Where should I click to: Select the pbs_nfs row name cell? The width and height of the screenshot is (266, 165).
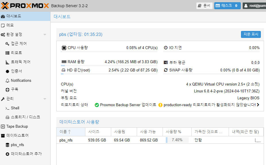[71, 140]
